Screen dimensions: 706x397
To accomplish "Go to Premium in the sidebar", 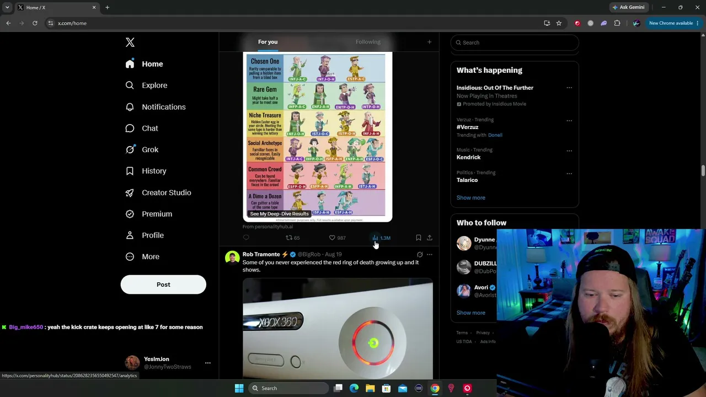I will tap(149, 214).
